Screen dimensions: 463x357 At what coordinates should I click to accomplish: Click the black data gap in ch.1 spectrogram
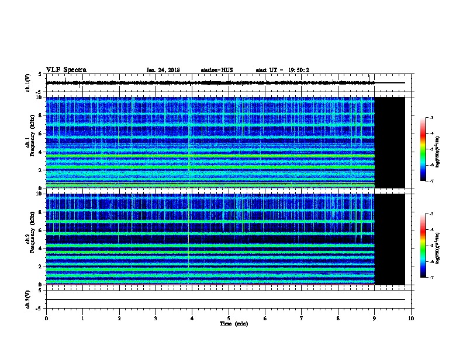point(389,142)
